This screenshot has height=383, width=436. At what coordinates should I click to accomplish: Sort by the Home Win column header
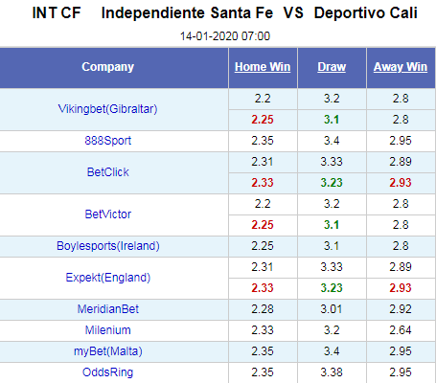tap(263, 67)
